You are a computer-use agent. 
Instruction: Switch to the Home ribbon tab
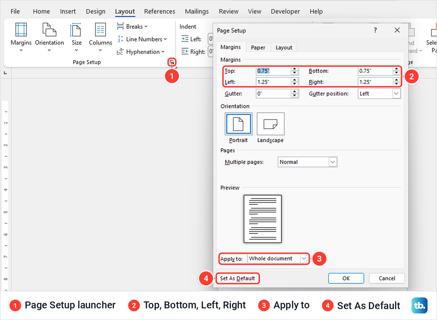[x=41, y=11]
